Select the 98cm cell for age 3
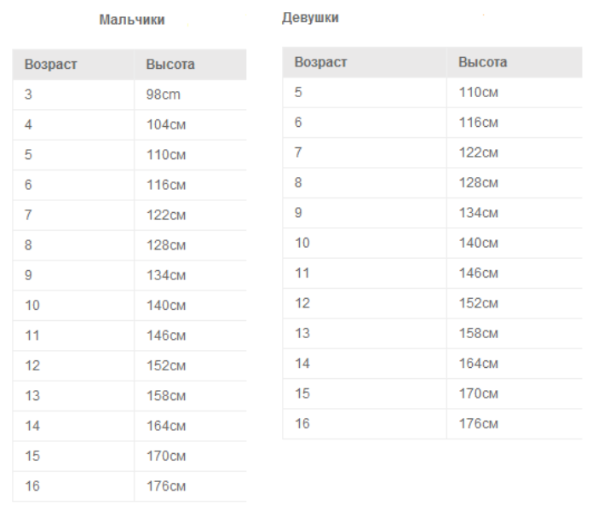 (x=164, y=95)
